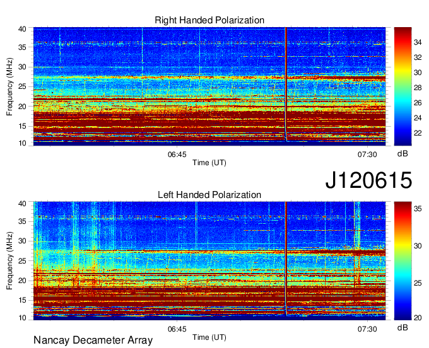Click the 'Frequency (MHz)' label of the top plot
The image size is (429, 348).
9,86
